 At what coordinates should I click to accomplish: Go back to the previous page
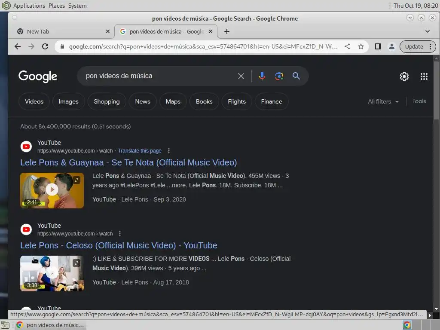17,46
